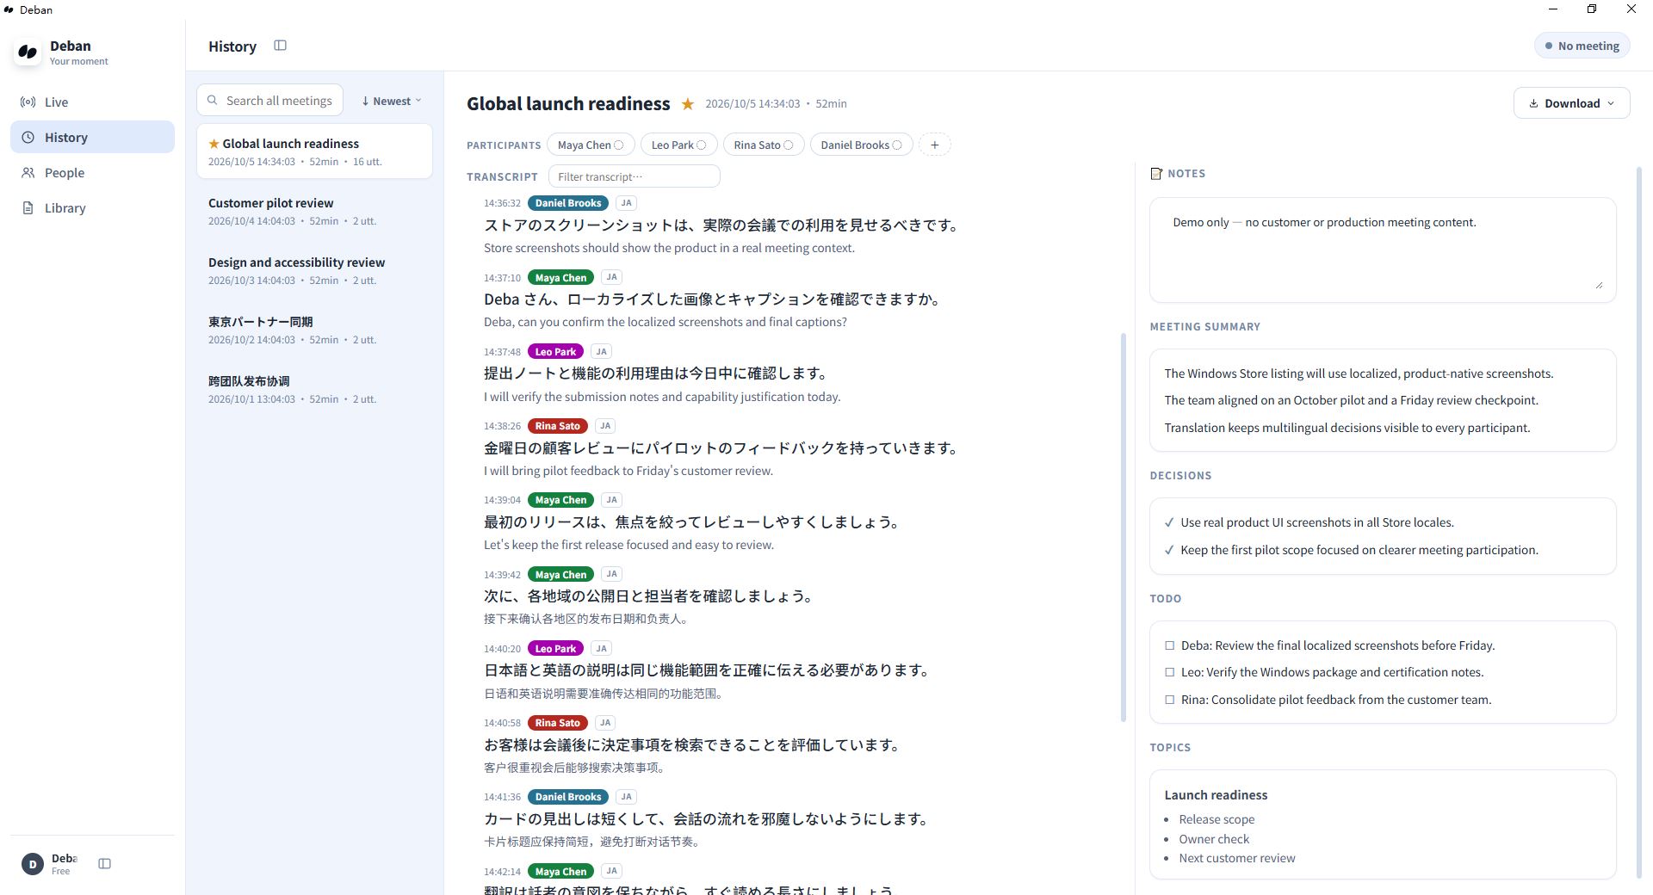Toggle the 'Use real product UI screenshots' decision checkmark
Viewport: 1653px width, 895px height.
coord(1169,522)
